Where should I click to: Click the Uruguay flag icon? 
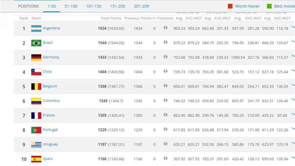coord(36,145)
